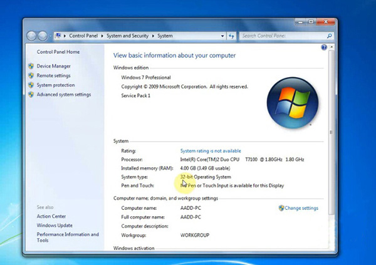376x265 pixels.
Task: Expand arrow after System and Security breadcrumb
Action: point(153,36)
